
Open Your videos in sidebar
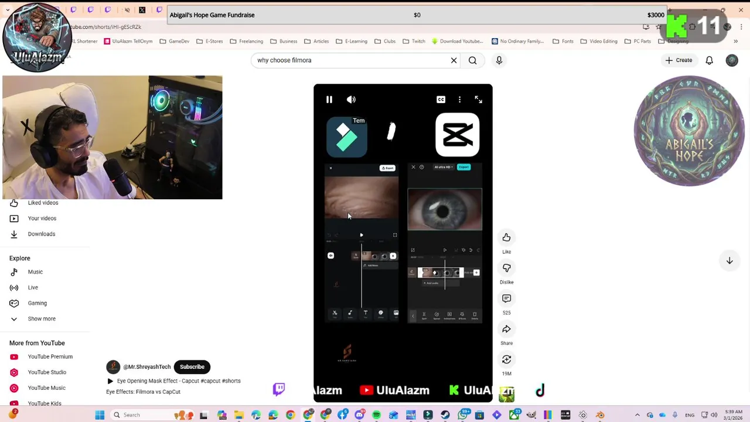pos(42,218)
